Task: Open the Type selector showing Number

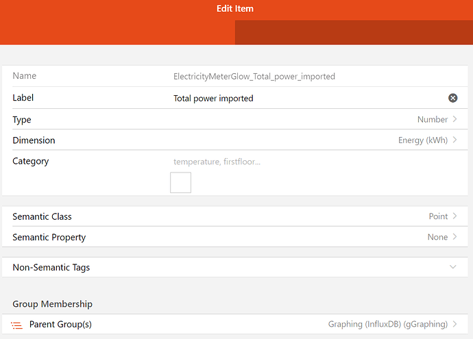Action: click(x=432, y=119)
